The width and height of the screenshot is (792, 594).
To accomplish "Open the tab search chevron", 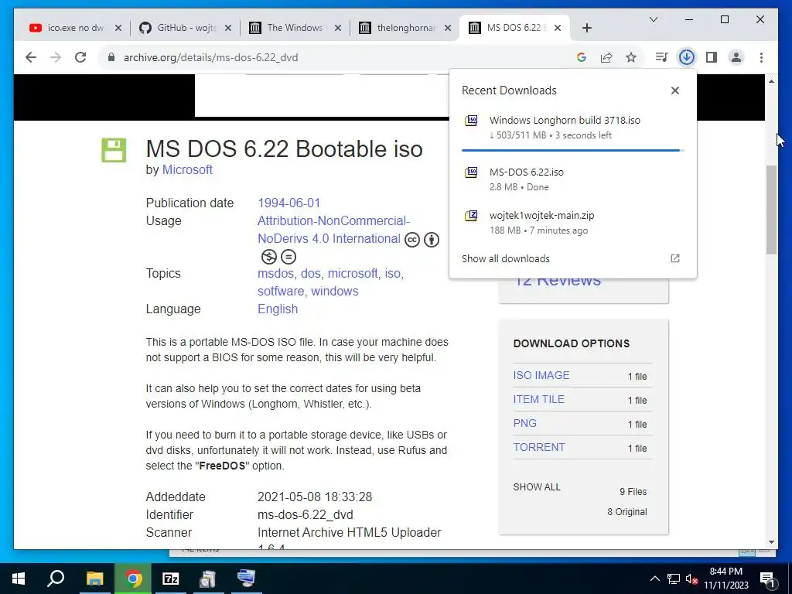I will tap(653, 19).
